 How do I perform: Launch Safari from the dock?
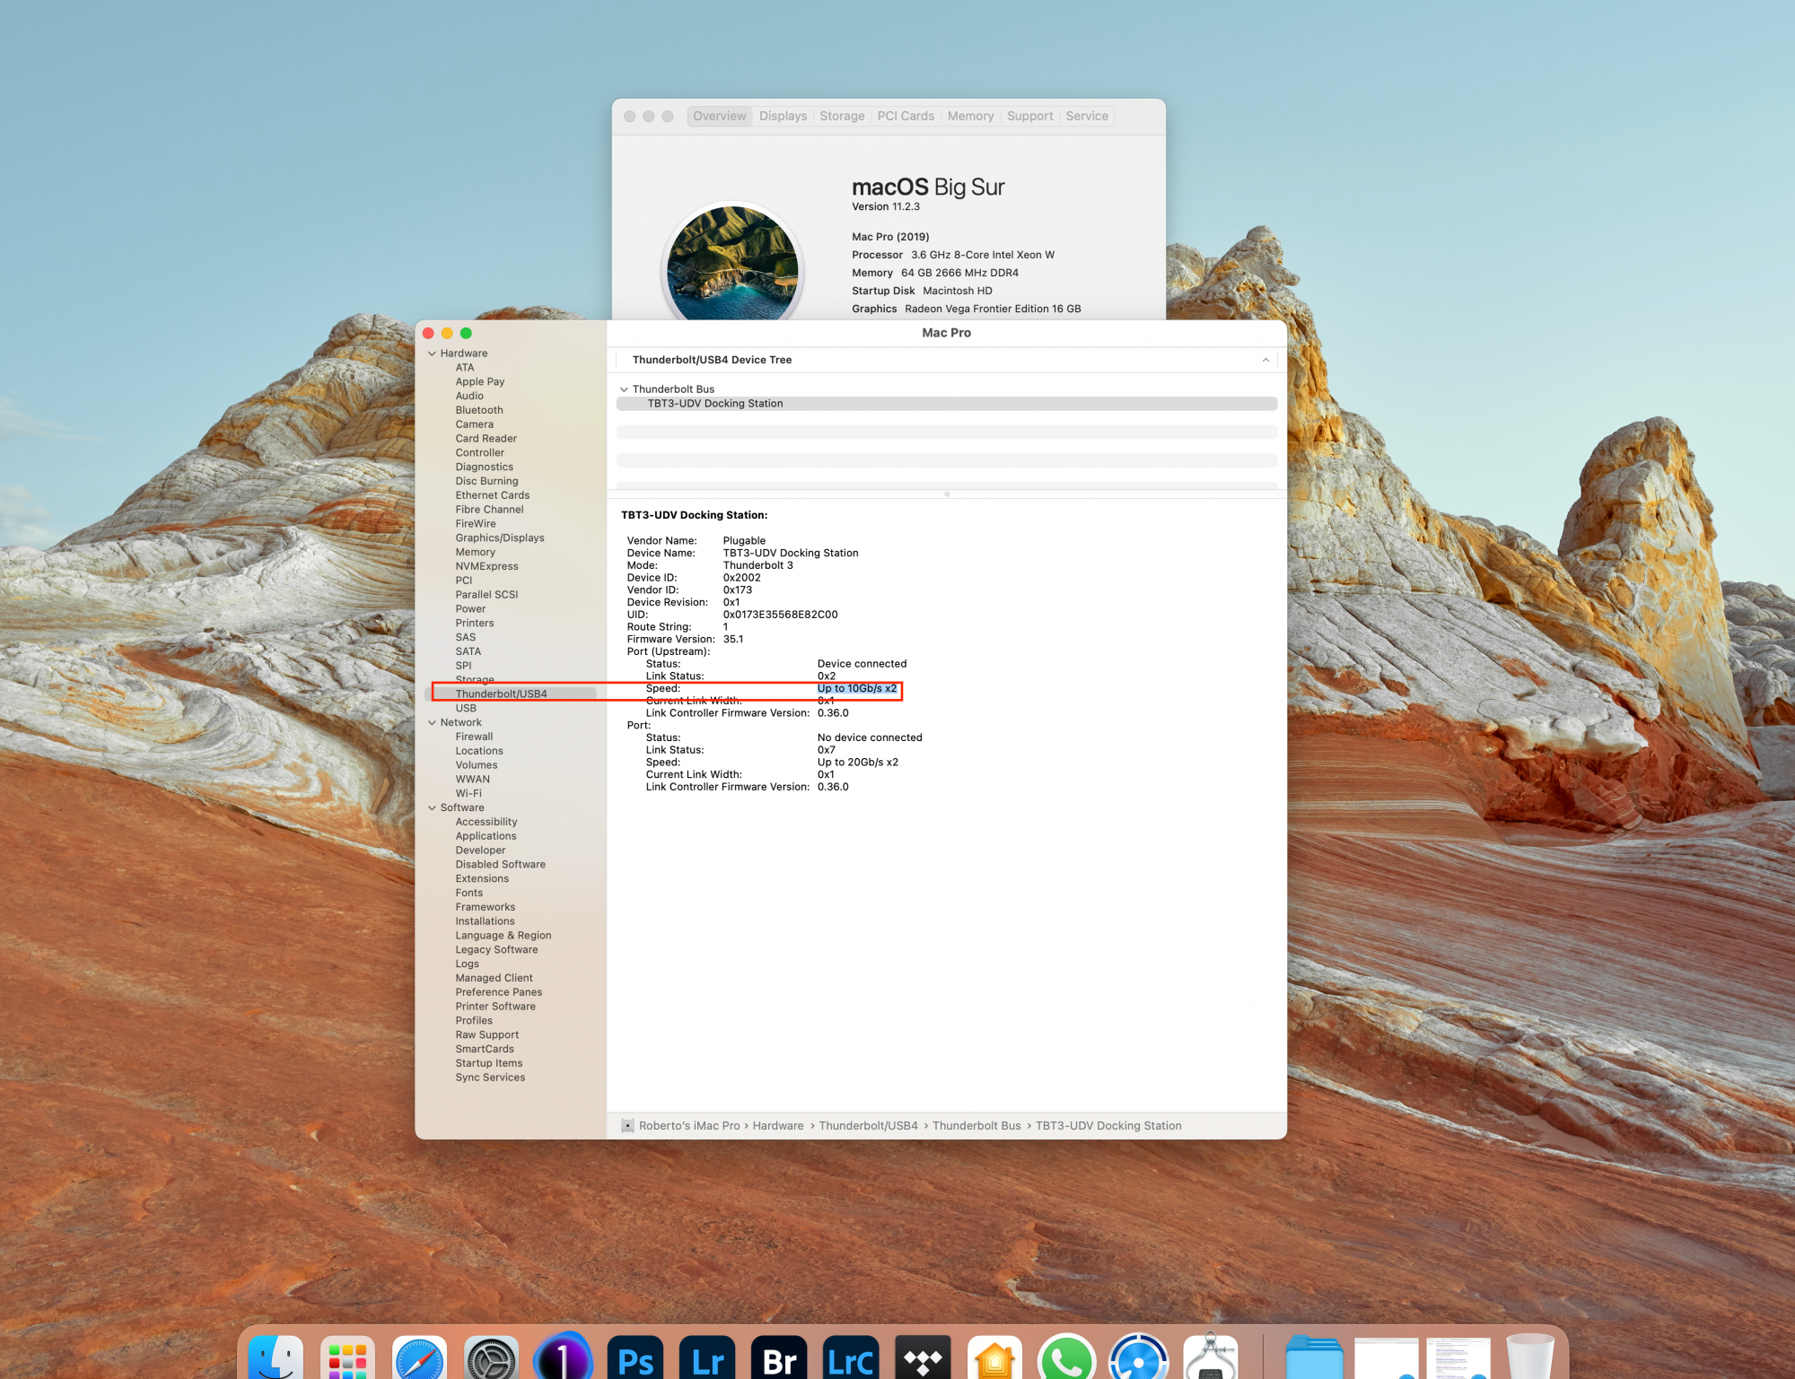click(419, 1359)
